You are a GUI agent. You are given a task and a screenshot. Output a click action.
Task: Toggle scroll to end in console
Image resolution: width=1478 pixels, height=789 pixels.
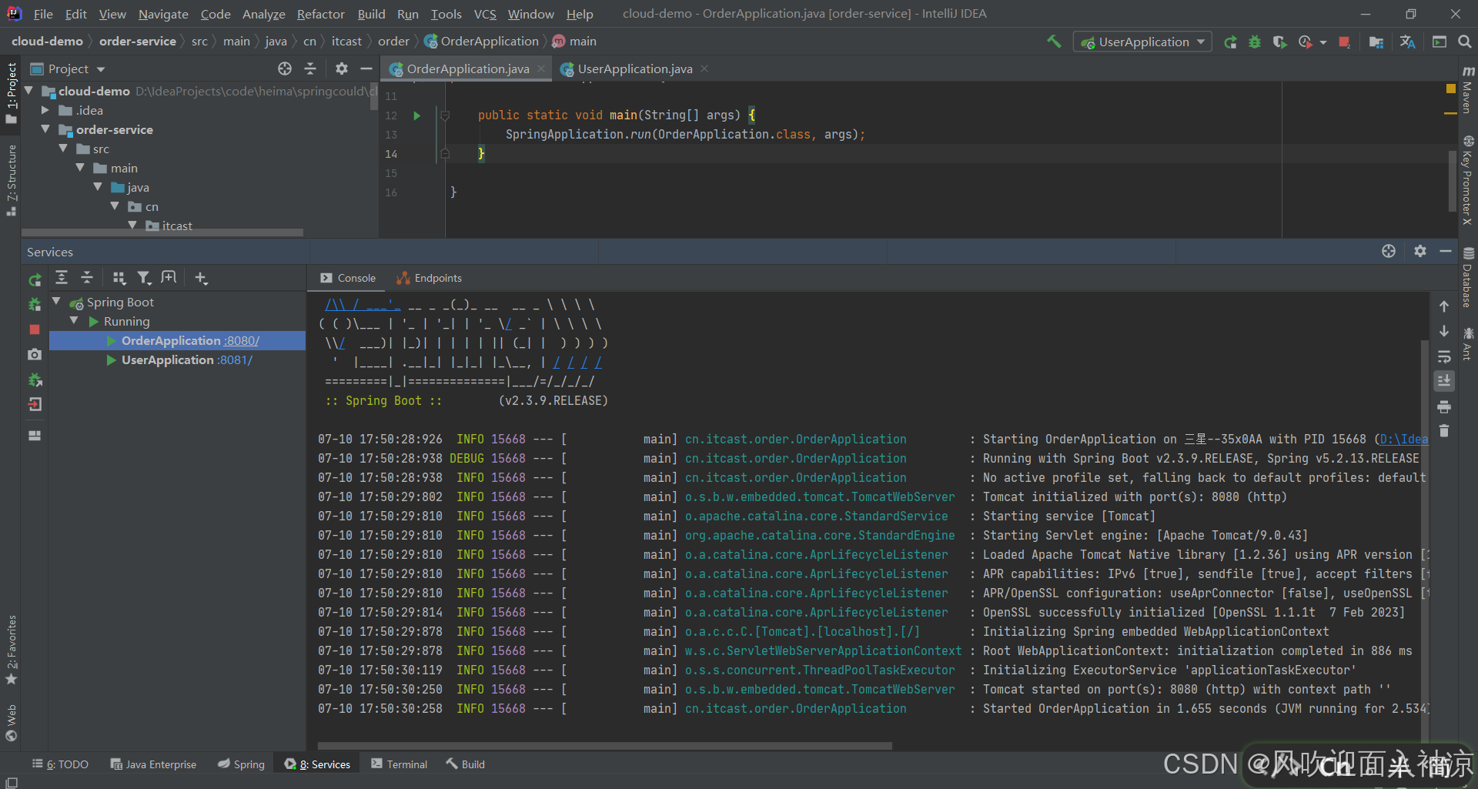tap(1444, 381)
